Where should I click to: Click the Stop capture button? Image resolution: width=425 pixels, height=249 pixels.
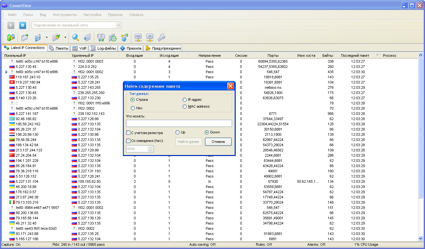click(x=22, y=25)
